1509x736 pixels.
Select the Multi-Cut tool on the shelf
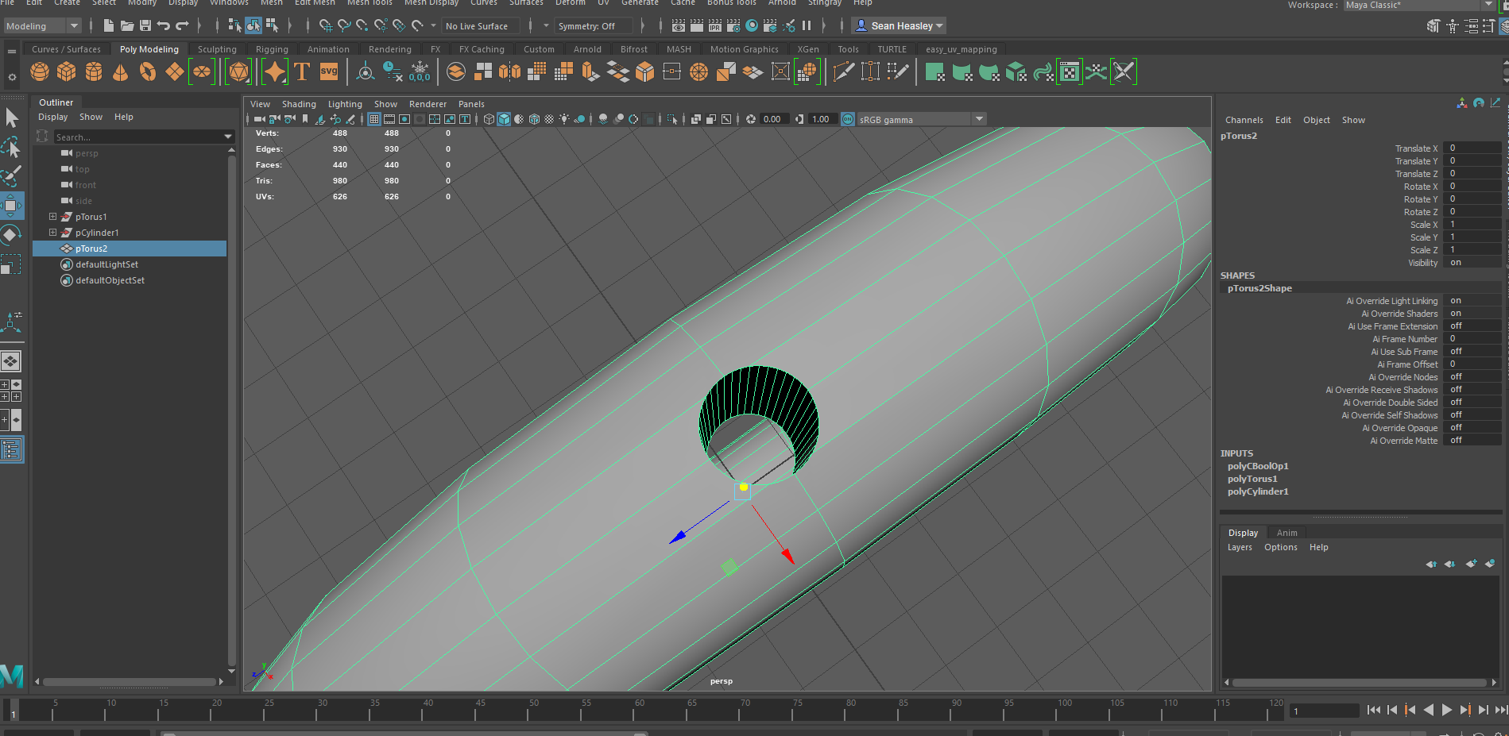click(x=843, y=71)
